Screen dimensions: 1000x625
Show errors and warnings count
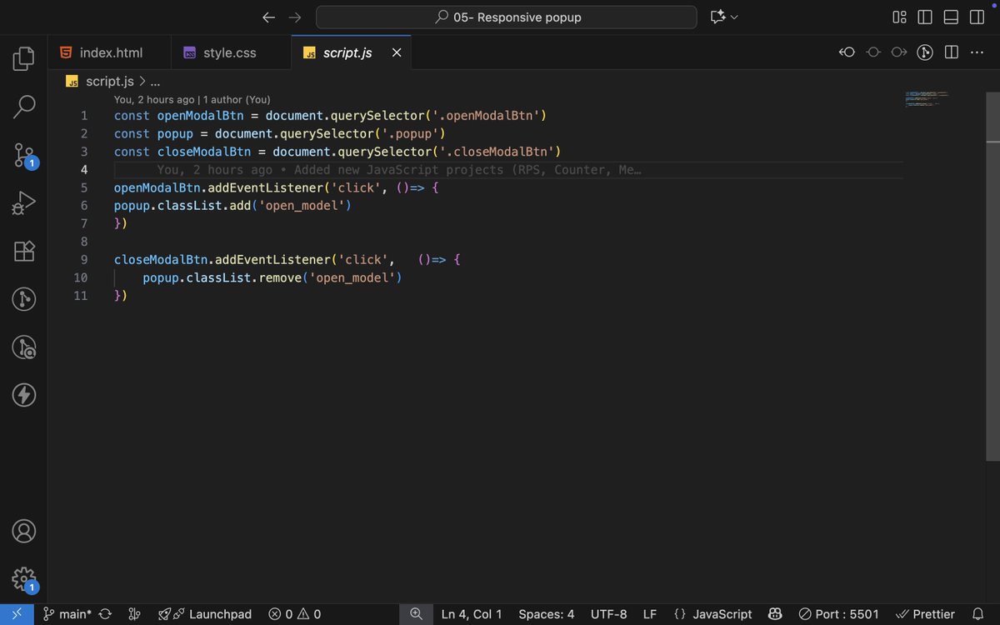(295, 614)
